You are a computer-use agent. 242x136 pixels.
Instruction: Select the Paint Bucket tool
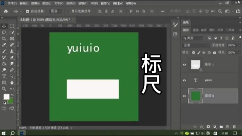[4, 64]
